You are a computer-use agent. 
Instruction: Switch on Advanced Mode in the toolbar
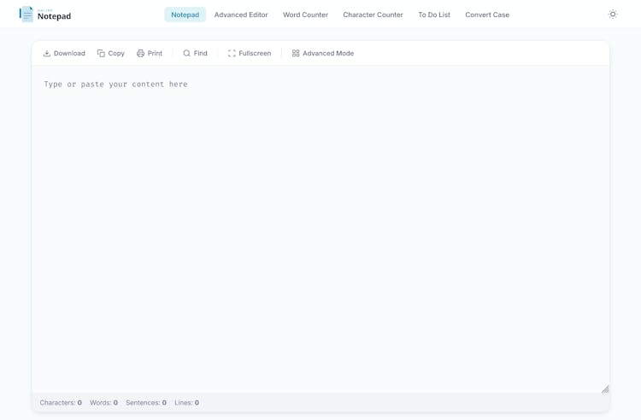[x=322, y=54]
